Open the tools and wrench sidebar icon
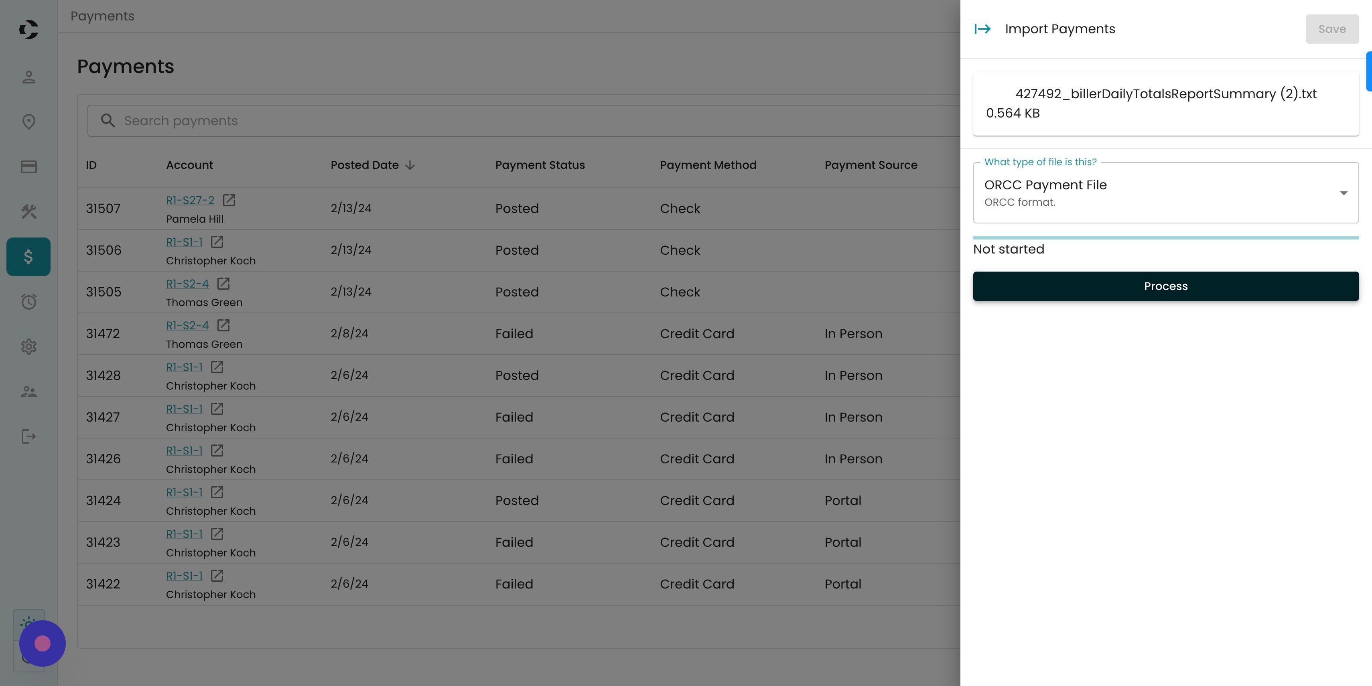 tap(29, 212)
